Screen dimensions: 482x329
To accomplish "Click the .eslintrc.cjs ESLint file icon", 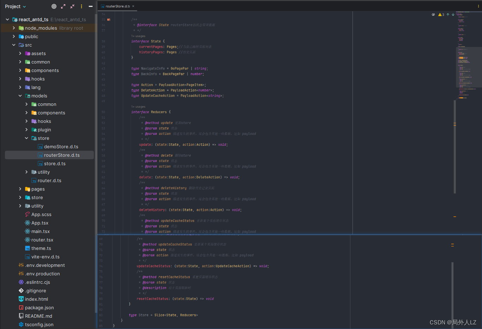I will point(21,282).
